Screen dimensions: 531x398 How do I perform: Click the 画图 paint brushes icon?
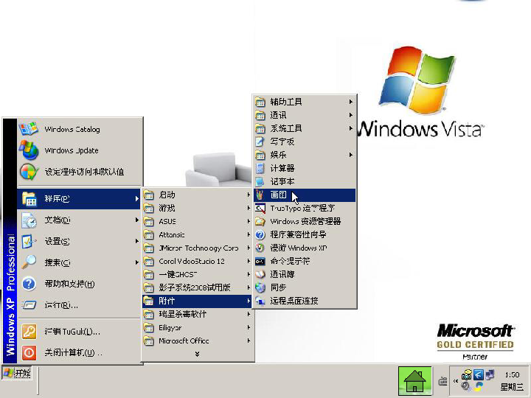pos(260,195)
